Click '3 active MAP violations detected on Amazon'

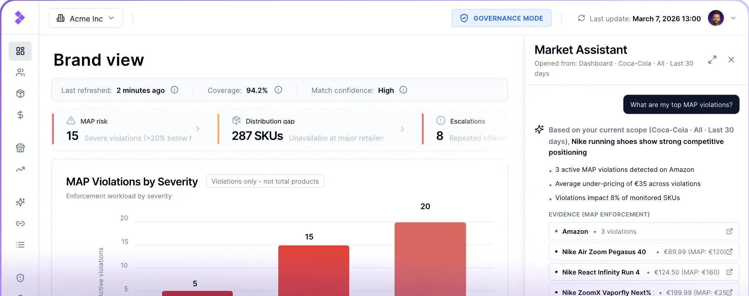[x=624, y=170]
